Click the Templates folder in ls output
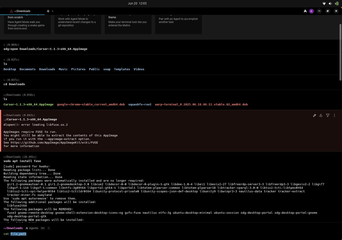342x240 pixels. [122, 69]
